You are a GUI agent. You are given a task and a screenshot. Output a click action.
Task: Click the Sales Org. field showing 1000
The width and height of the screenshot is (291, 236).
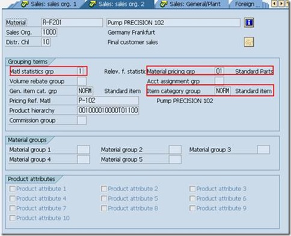pos(49,32)
